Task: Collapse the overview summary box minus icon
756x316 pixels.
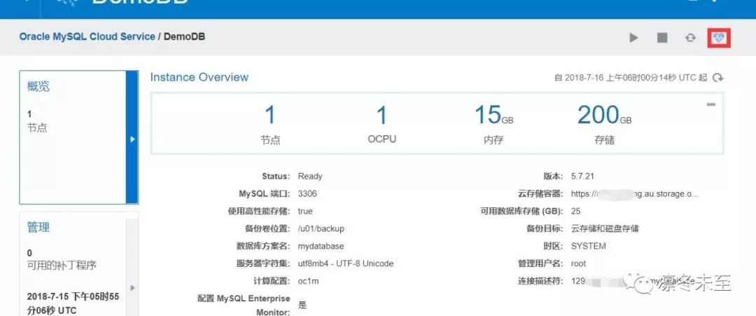Action: point(710,104)
